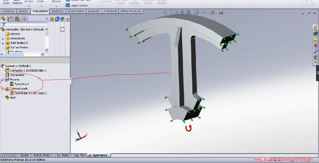Switch to the Surfaces tab
This screenshot has width=319, height=163.
click(x=57, y=11)
